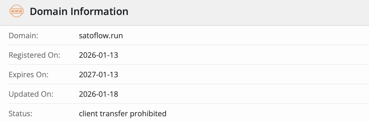Click the "Updated On:" label

click(31, 94)
